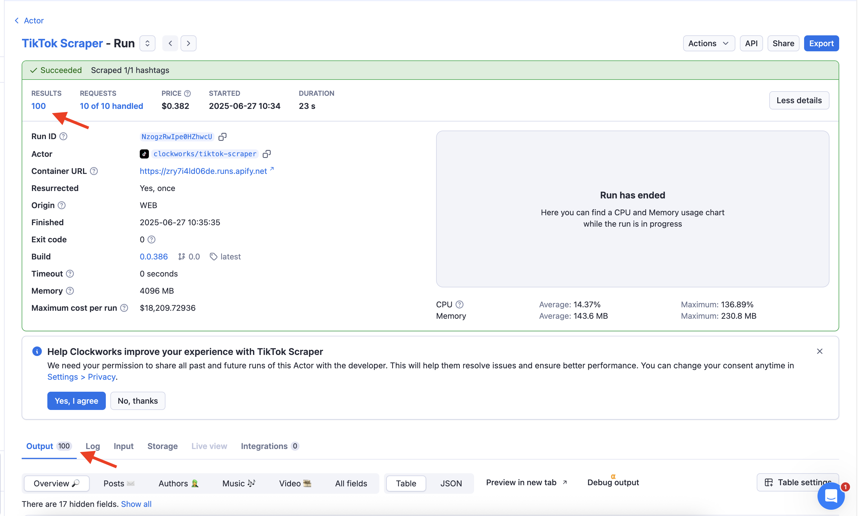Viewport: 858px width, 516px height.
Task: Show help for the Timeout field
Action: click(x=70, y=274)
